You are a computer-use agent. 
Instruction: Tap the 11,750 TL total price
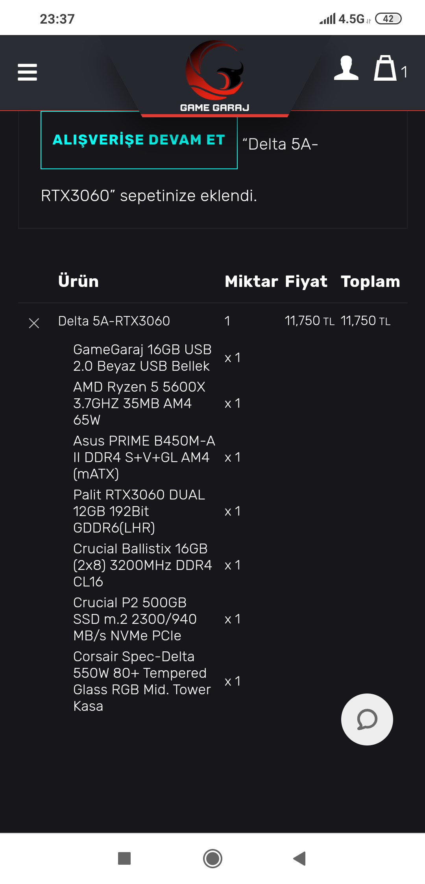coord(366,321)
